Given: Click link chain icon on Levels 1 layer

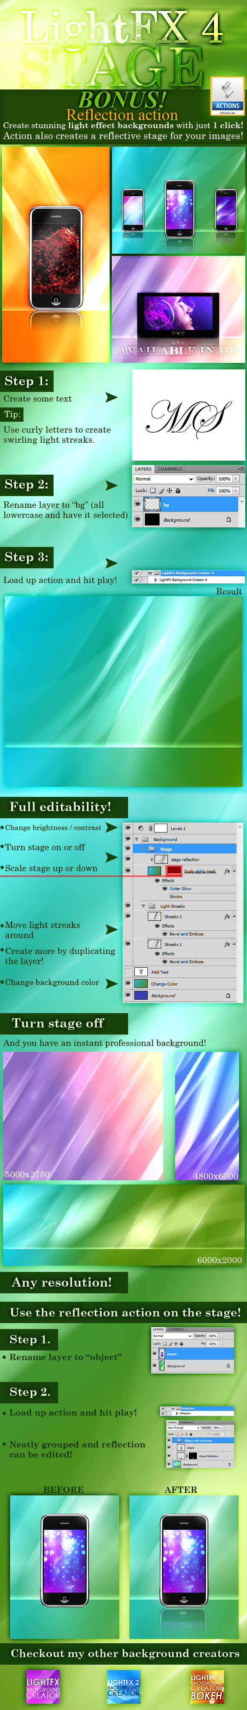Looking at the screenshot, I should (x=150, y=828).
